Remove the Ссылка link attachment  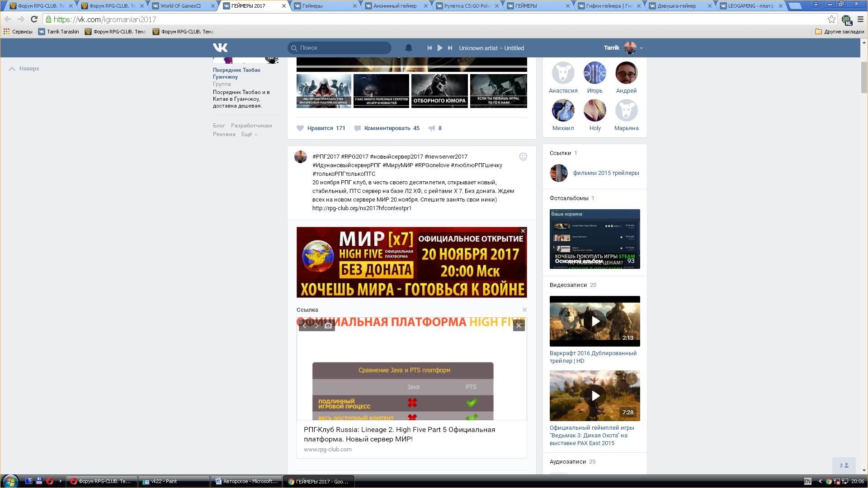[524, 310]
